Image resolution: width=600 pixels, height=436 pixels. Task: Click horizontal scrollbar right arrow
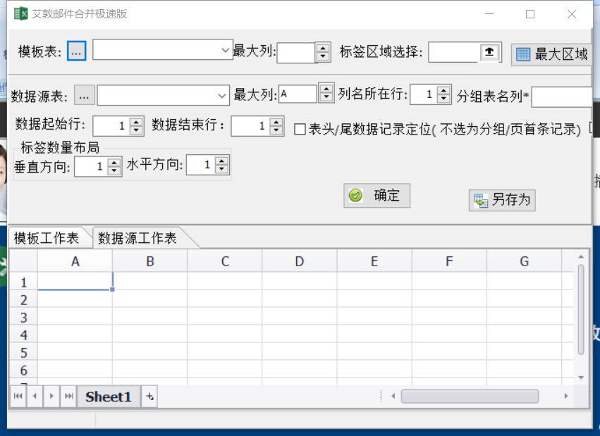(x=566, y=397)
